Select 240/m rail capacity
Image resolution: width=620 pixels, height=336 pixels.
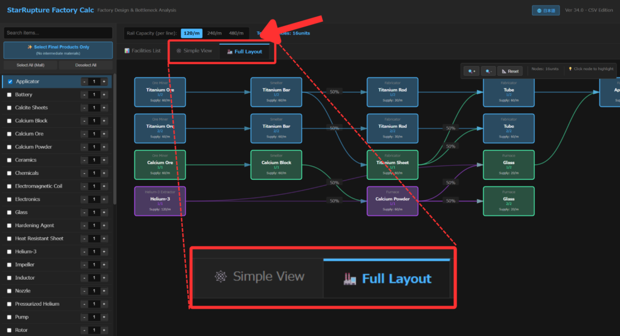(214, 33)
